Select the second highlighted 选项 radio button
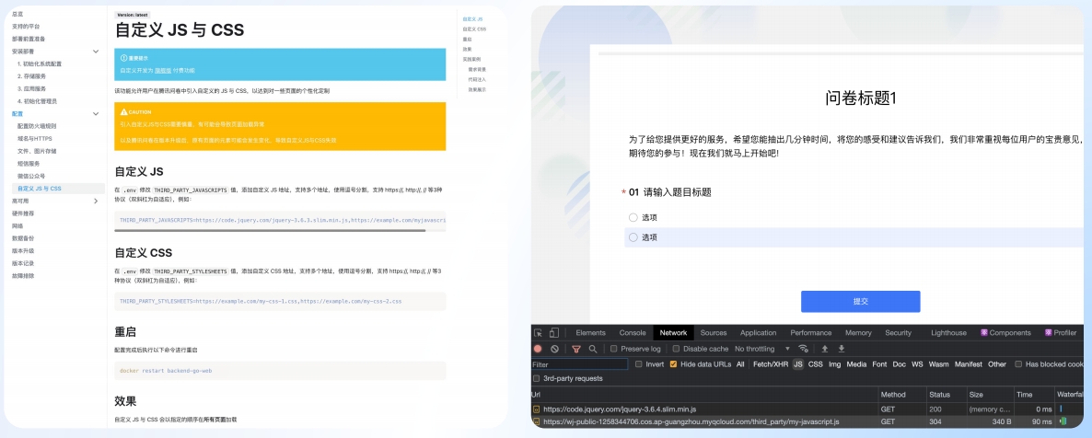 633,237
